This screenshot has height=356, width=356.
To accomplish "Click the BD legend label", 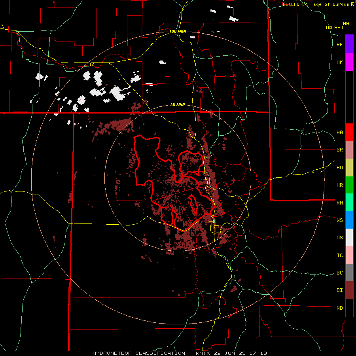I will click(339, 168).
